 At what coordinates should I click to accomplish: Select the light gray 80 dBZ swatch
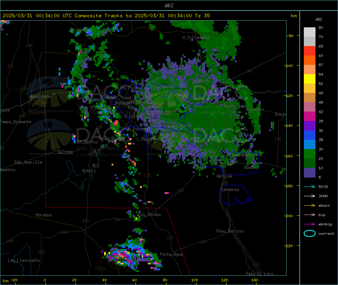309,32
